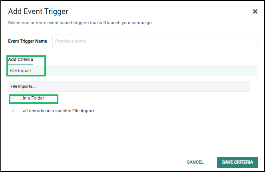The height and width of the screenshot is (172, 265).
Task: Collapse the File Imports... section header
Action: 23,86
